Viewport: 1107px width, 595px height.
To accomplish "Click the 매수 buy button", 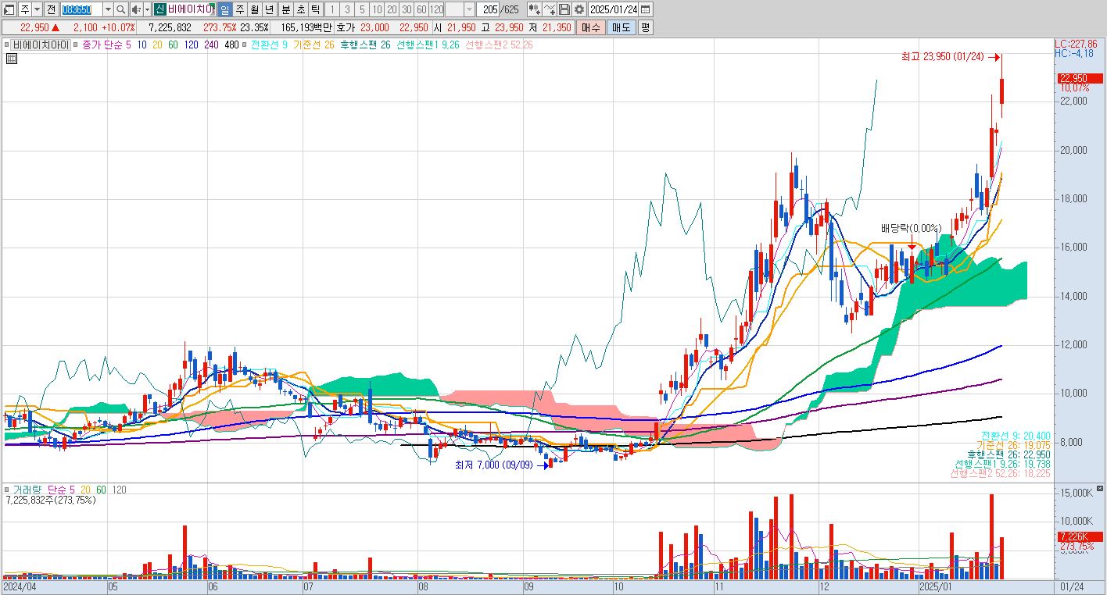I will tap(590, 27).
